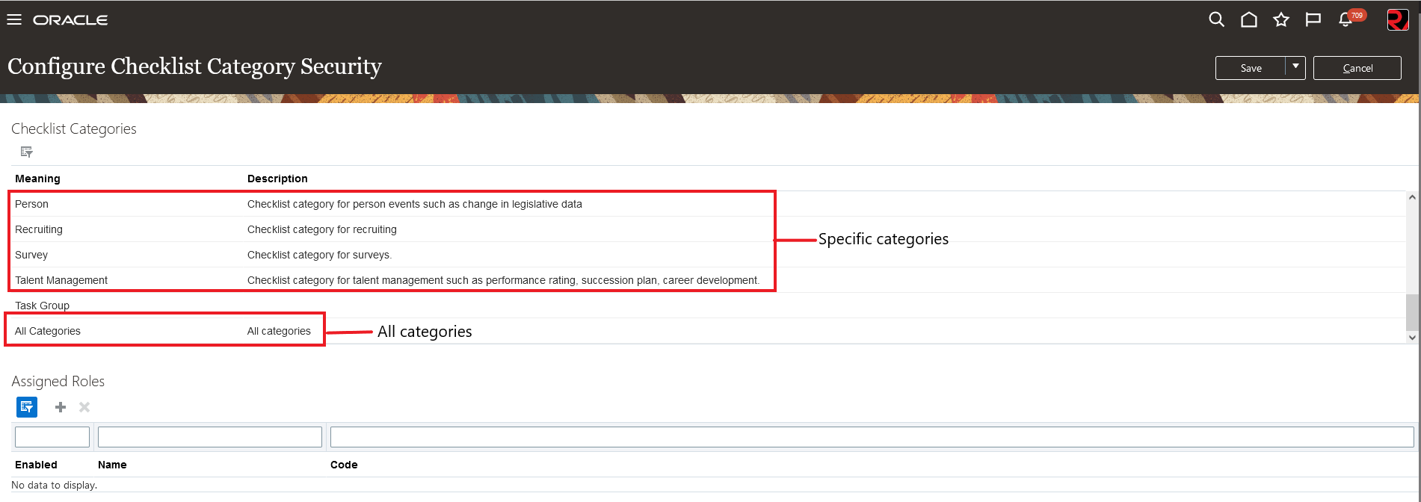Click the Checklist Categories section heading
Viewport: 1421px width, 502px height.
[74, 128]
